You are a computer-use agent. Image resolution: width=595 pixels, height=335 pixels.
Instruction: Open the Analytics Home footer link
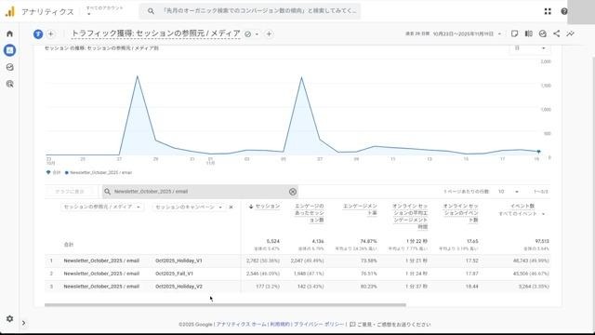[x=242, y=325]
